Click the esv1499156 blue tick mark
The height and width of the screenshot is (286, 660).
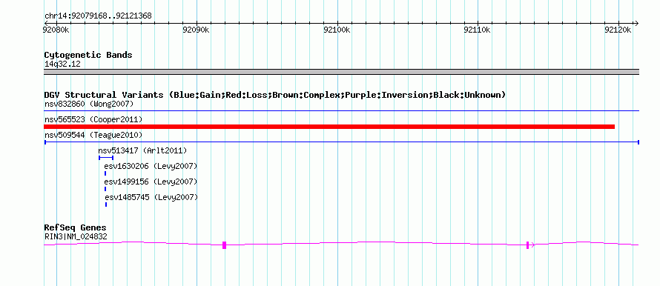coord(105,189)
